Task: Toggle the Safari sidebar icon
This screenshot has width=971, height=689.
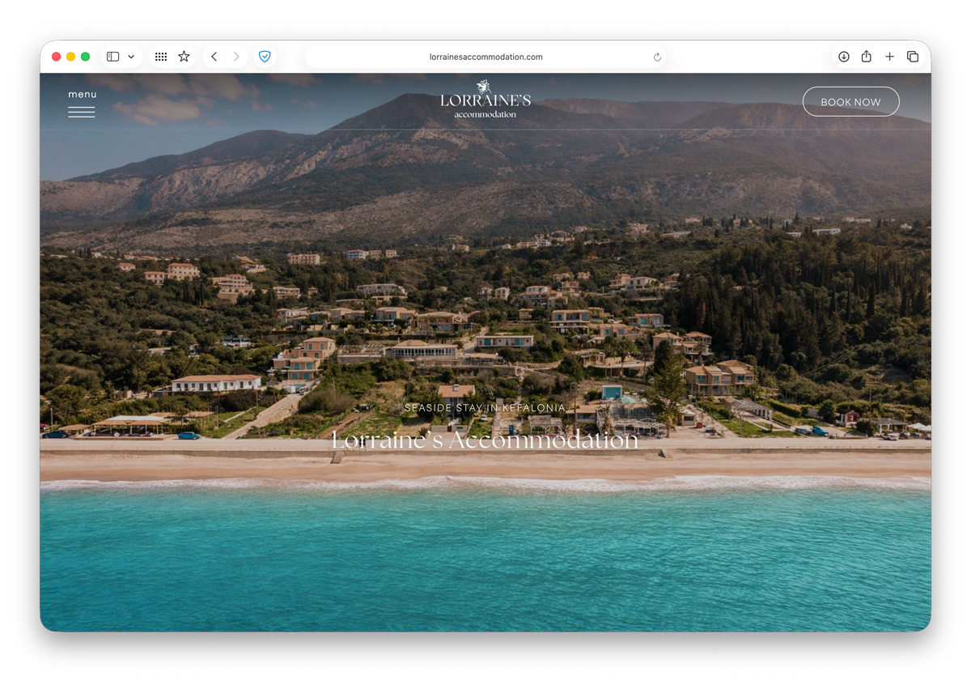Action: click(113, 57)
